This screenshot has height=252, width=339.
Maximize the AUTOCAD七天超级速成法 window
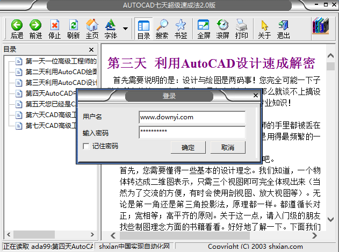(x=326, y=4)
